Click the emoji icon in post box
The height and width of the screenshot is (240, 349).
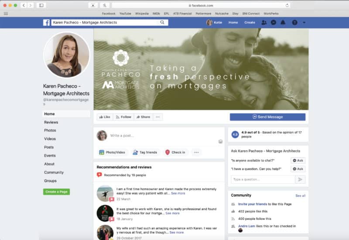click(220, 141)
